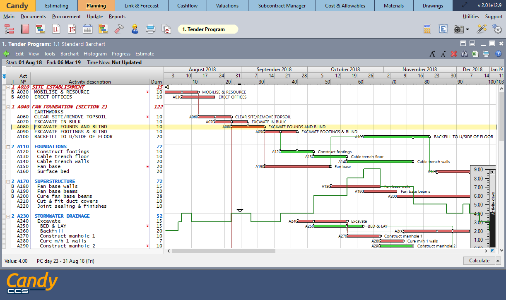Toggle the row marker box beside A120
Viewport: 506px width, 300px height.
pyautogui.click(x=4, y=151)
